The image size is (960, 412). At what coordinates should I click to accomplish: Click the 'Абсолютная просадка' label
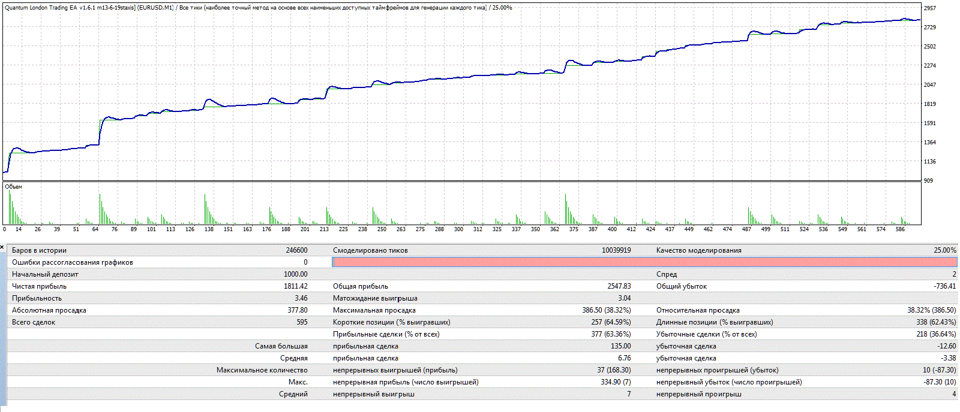(x=49, y=310)
